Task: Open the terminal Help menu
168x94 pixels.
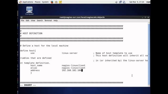Action: point(56,20)
